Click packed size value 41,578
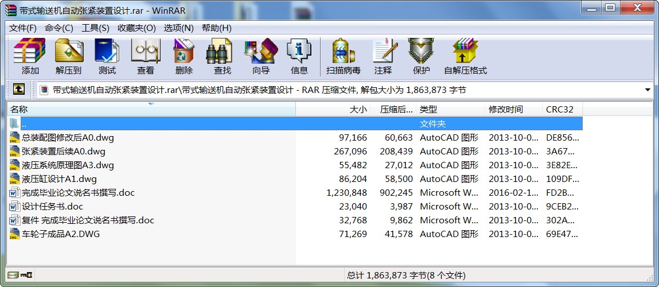Viewport: 659px width, 287px height. click(x=399, y=234)
